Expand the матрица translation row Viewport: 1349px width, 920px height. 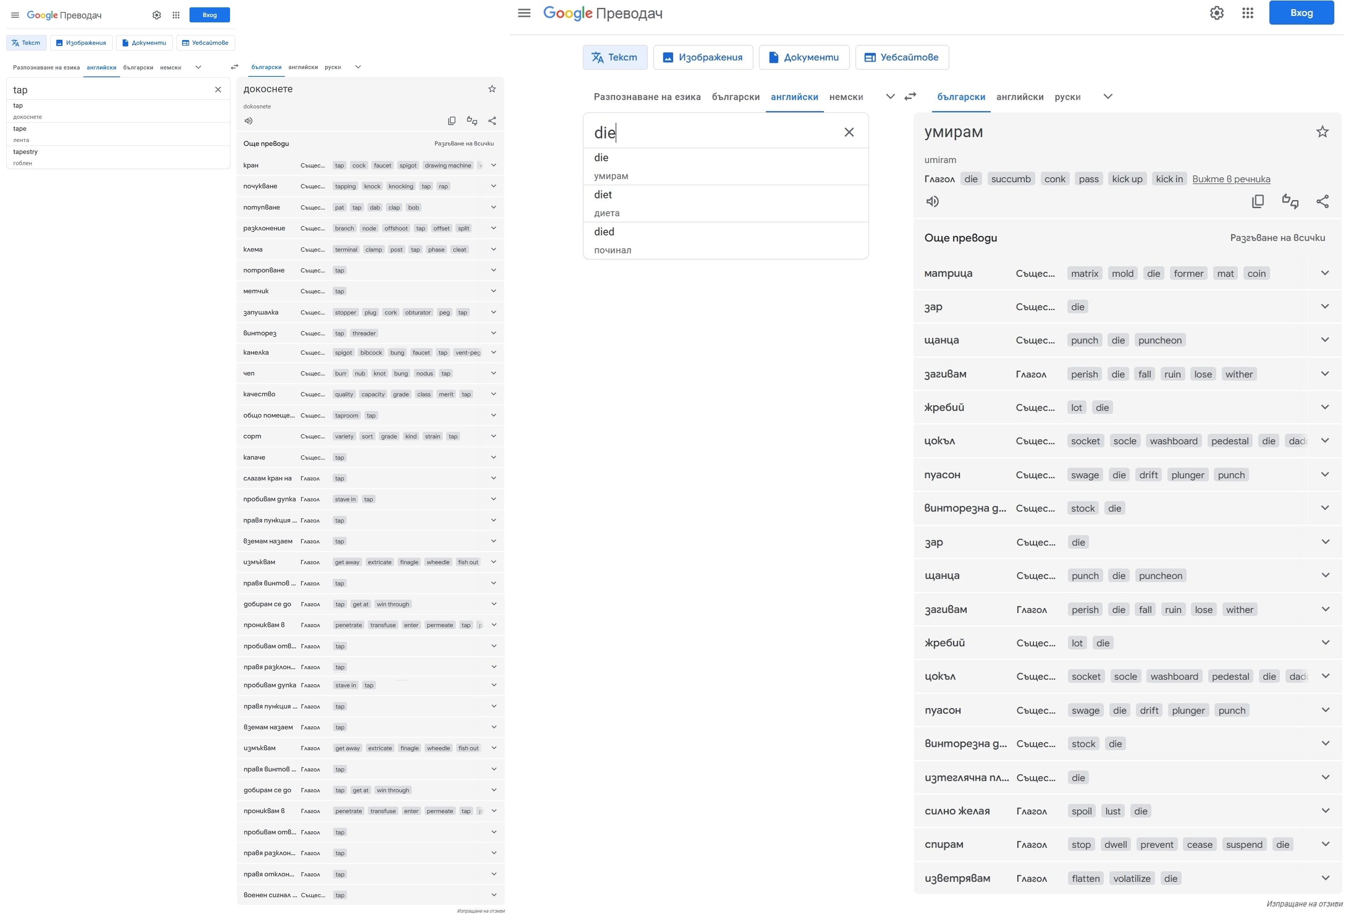tap(1325, 273)
